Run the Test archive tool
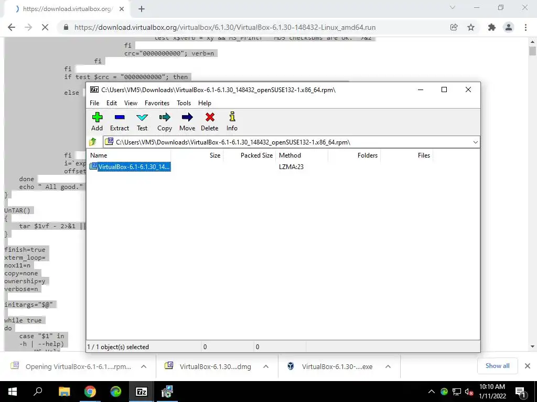 point(142,121)
